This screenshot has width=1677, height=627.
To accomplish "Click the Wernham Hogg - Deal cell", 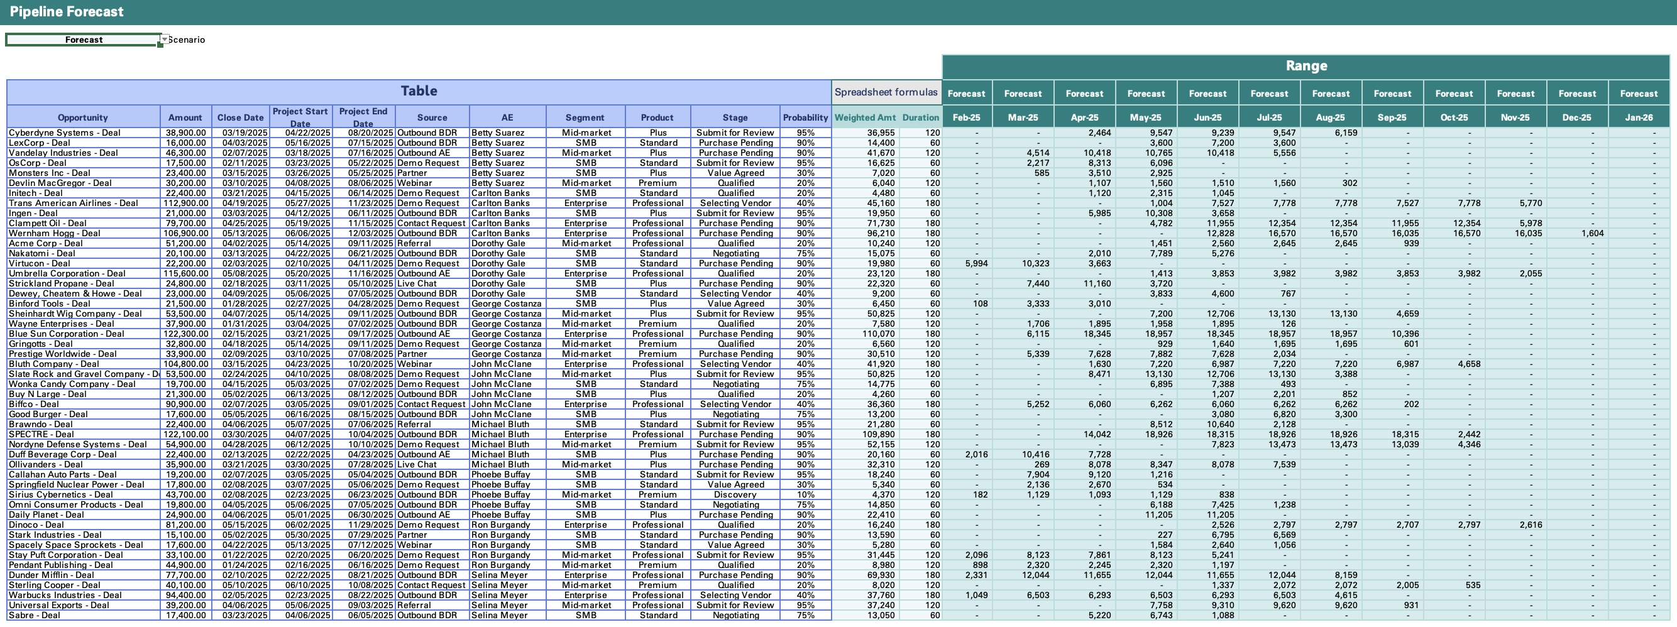I will [84, 233].
